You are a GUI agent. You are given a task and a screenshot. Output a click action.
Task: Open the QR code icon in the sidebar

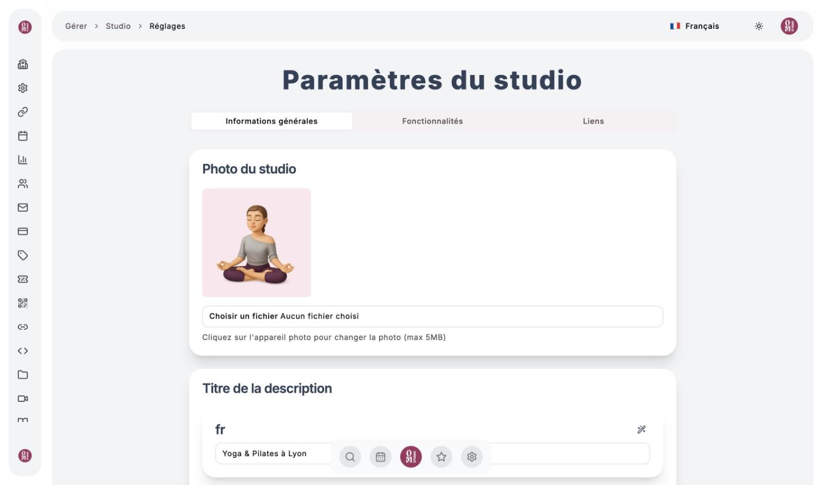coord(23,303)
